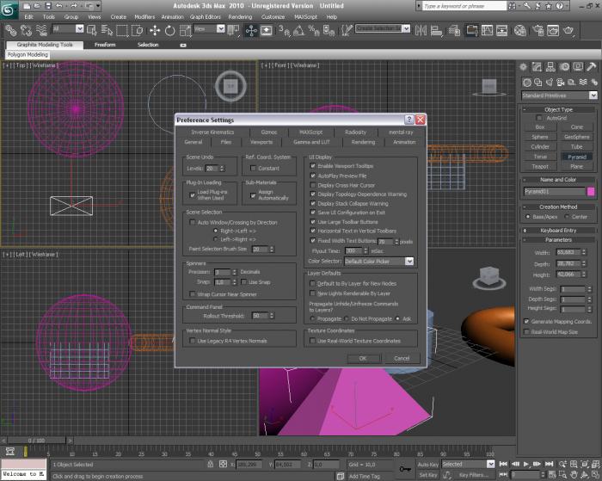Check Use Legacy R4 Vertex Normals

click(192, 341)
